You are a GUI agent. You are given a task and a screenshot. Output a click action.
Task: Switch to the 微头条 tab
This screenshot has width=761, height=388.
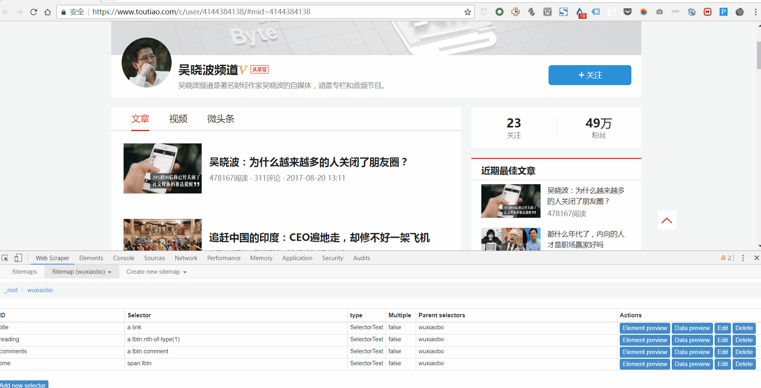point(220,119)
